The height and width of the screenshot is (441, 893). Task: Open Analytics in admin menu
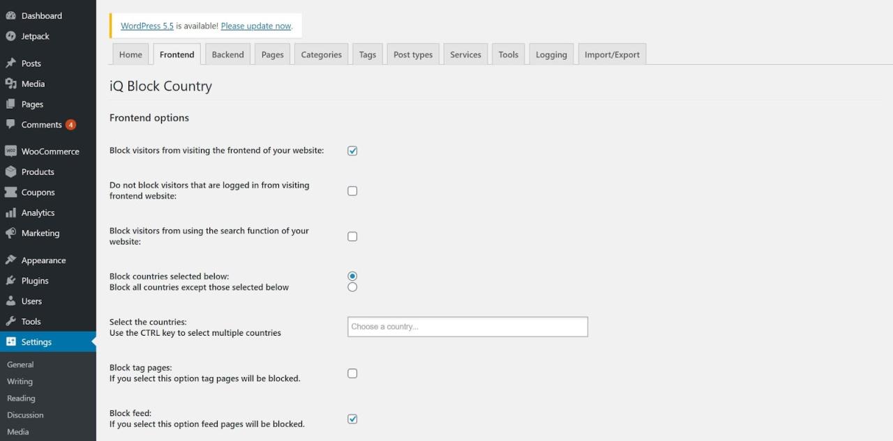click(48, 212)
